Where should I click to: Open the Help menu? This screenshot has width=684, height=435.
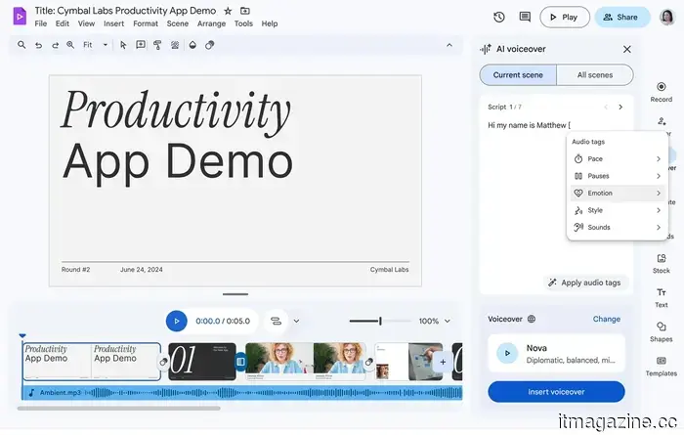[x=270, y=23]
